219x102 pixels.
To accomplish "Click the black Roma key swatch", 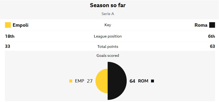I will click(x=212, y=25).
